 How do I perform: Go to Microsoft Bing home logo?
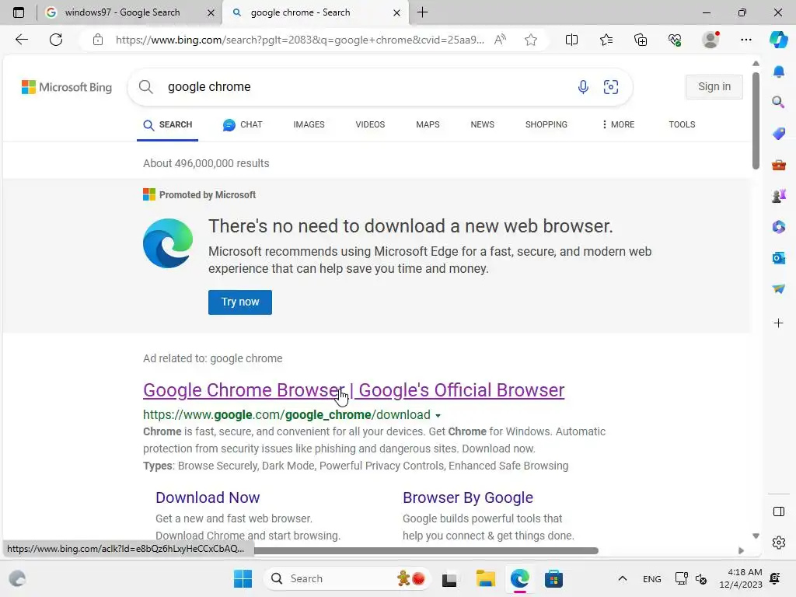pyautogui.click(x=67, y=87)
